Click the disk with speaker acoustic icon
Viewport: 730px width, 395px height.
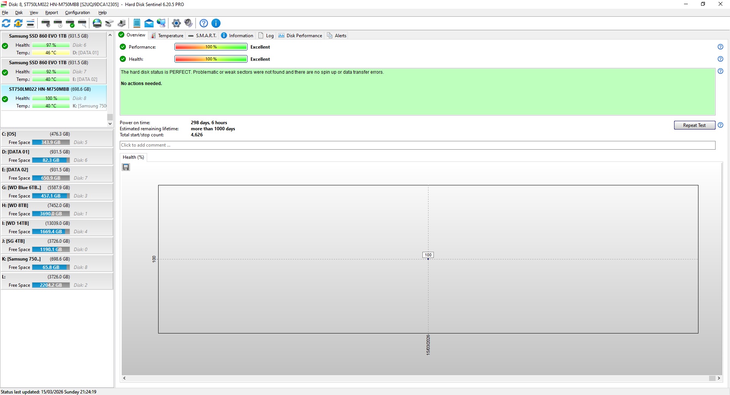[46, 23]
